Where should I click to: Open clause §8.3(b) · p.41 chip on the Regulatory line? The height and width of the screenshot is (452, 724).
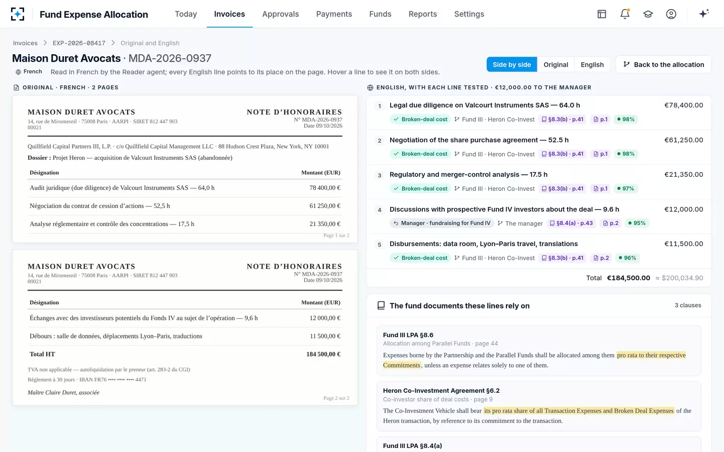562,189
